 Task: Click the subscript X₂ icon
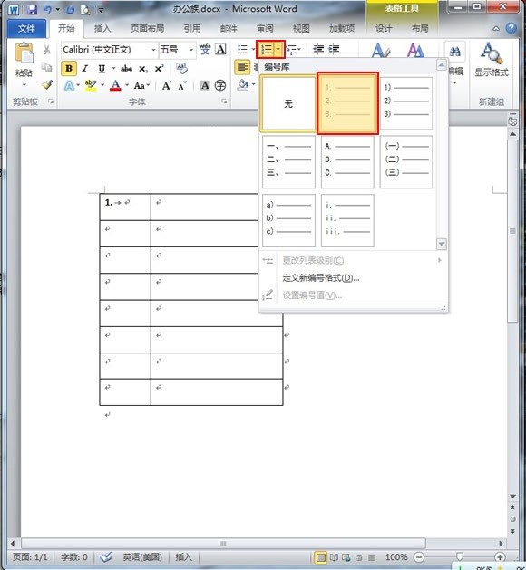click(x=143, y=69)
